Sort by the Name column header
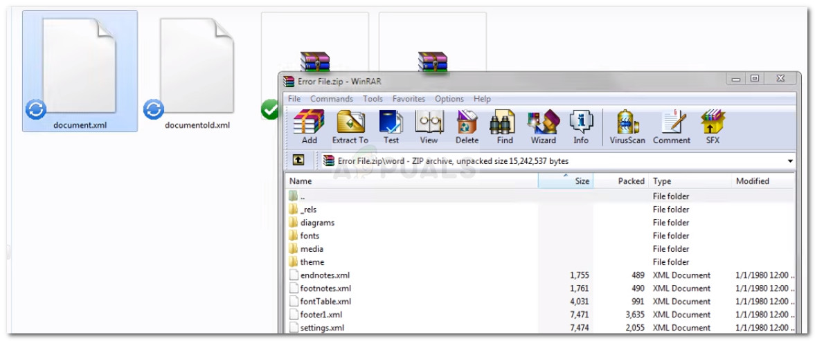The width and height of the screenshot is (815, 341). point(411,181)
